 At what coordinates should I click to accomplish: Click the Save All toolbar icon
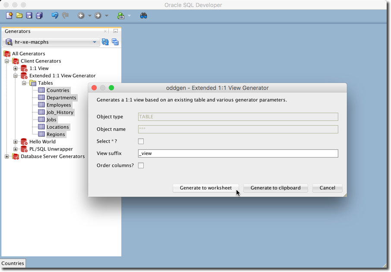[39, 16]
